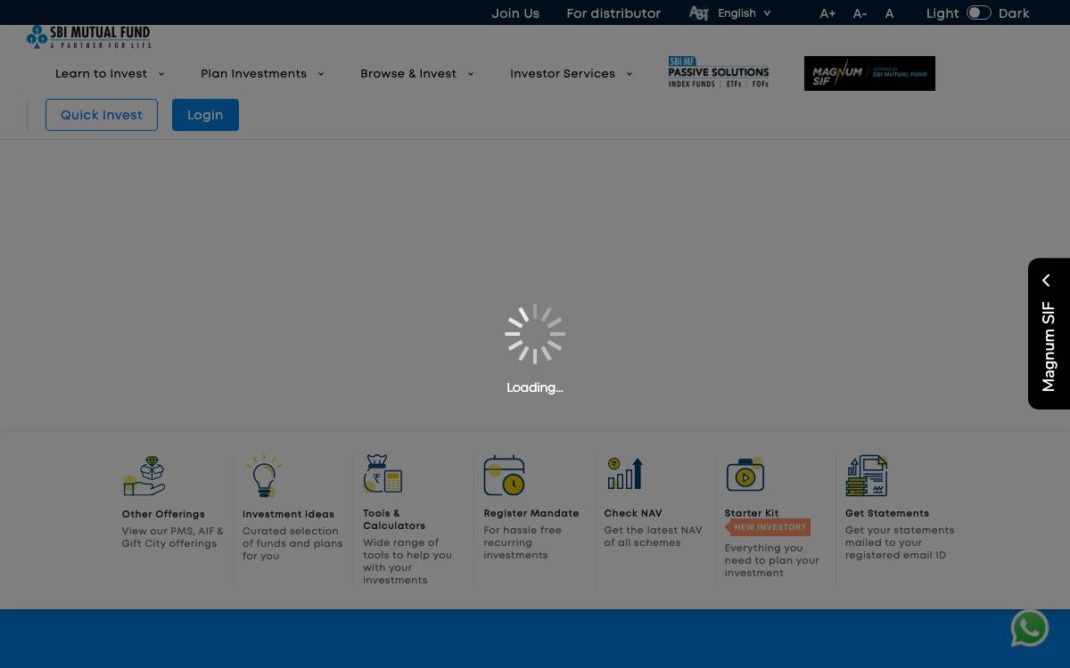Expand the Magnum SIF side panel arrow
The image size is (1070, 668).
tap(1046, 281)
